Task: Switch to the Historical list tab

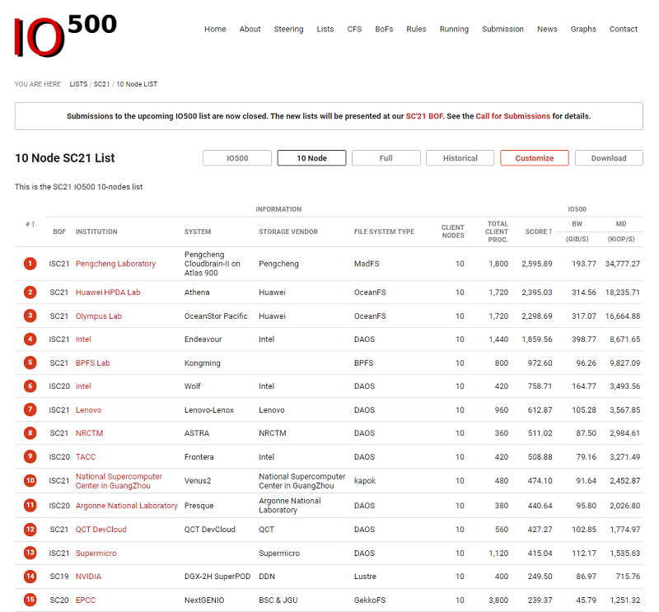Action: coord(460,158)
